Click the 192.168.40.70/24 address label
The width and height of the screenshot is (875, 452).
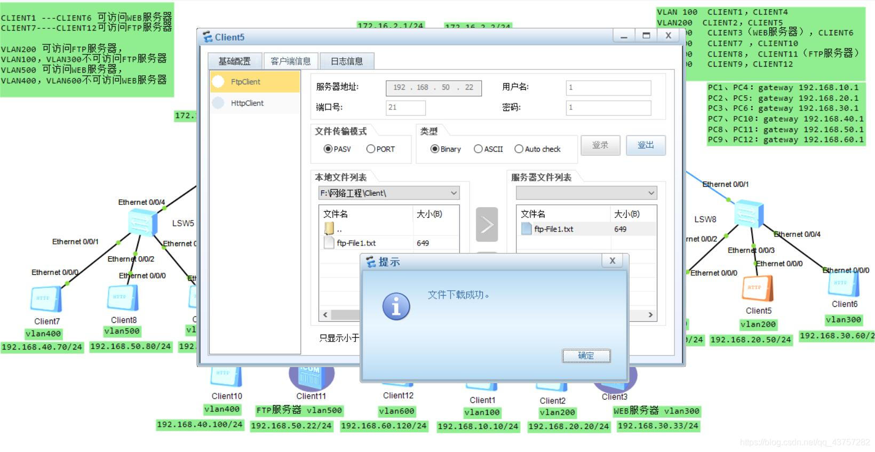42,347
